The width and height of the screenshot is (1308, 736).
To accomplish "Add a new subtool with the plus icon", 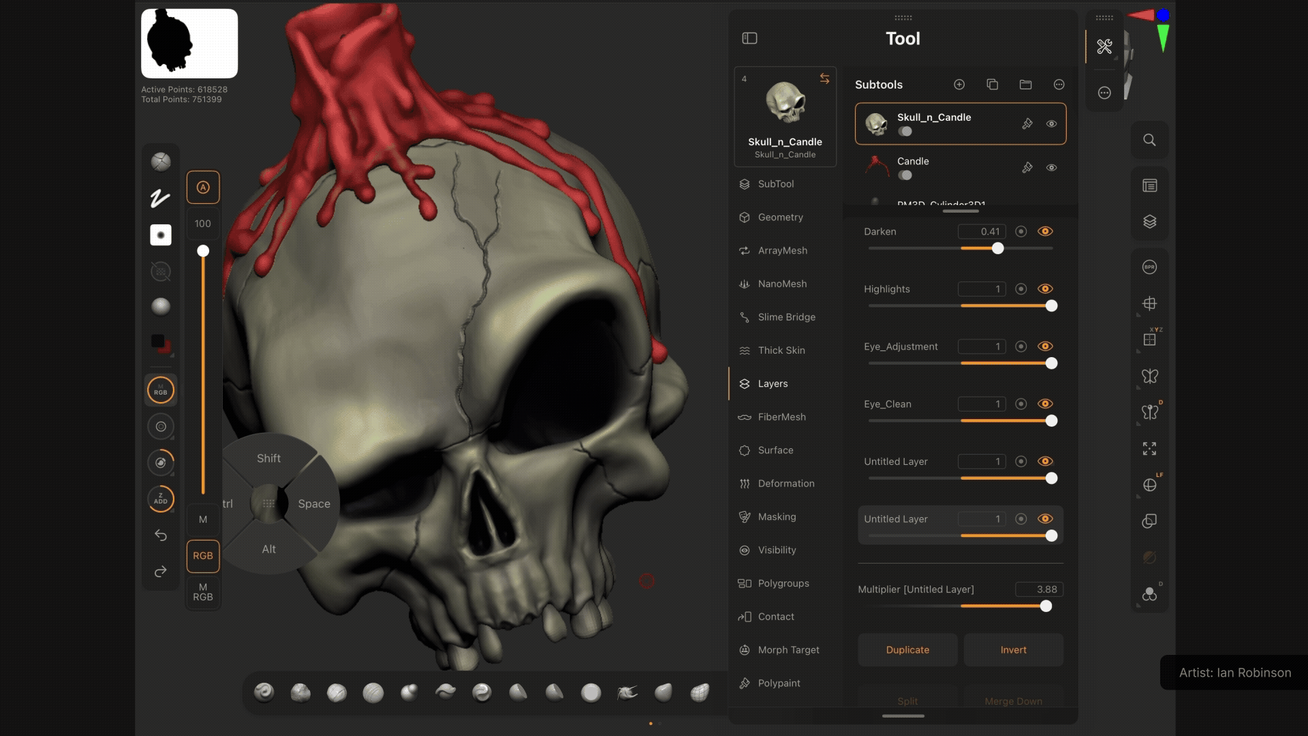I will 959,85.
